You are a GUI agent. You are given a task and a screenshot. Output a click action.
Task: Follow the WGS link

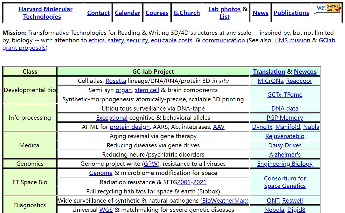[x=106, y=210]
